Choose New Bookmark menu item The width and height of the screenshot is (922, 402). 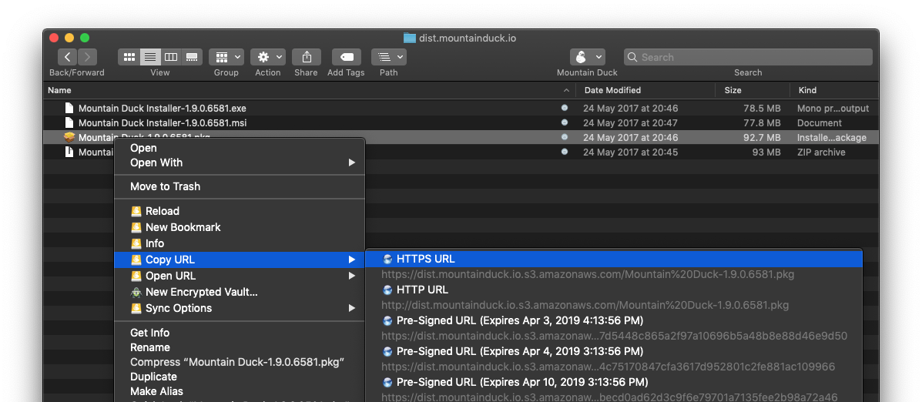(x=240, y=227)
